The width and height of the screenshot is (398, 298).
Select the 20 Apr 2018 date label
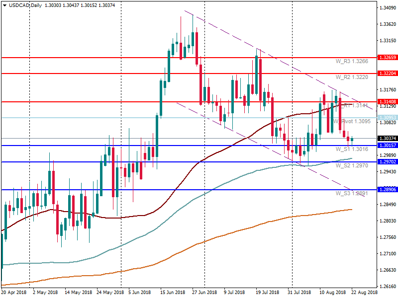click(x=14, y=293)
